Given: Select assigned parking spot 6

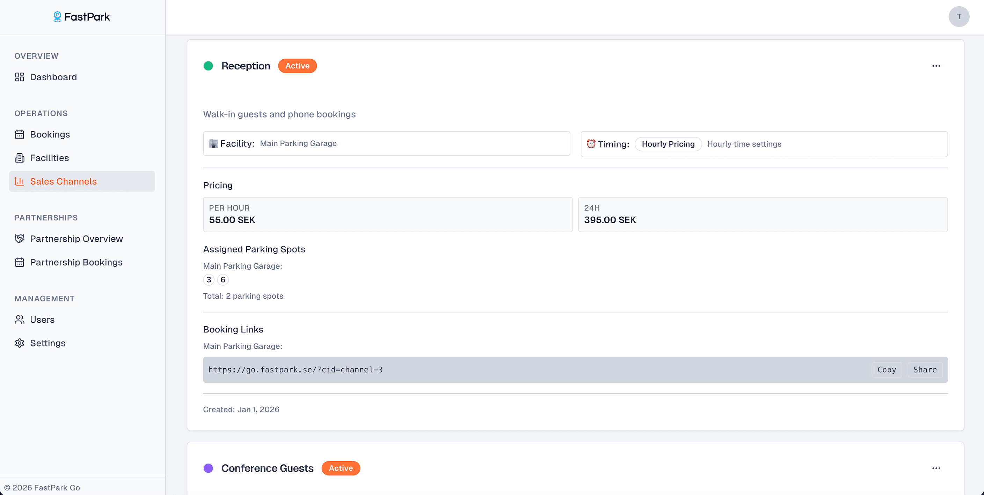Looking at the screenshot, I should [223, 279].
